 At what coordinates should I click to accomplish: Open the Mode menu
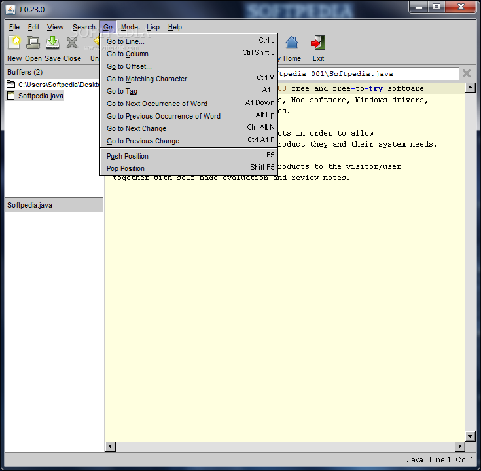tap(130, 27)
